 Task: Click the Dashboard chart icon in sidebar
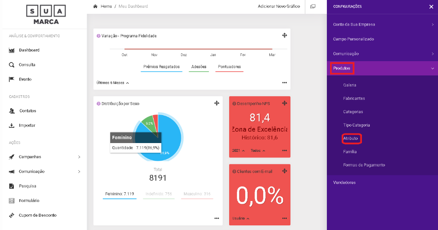[12, 50]
